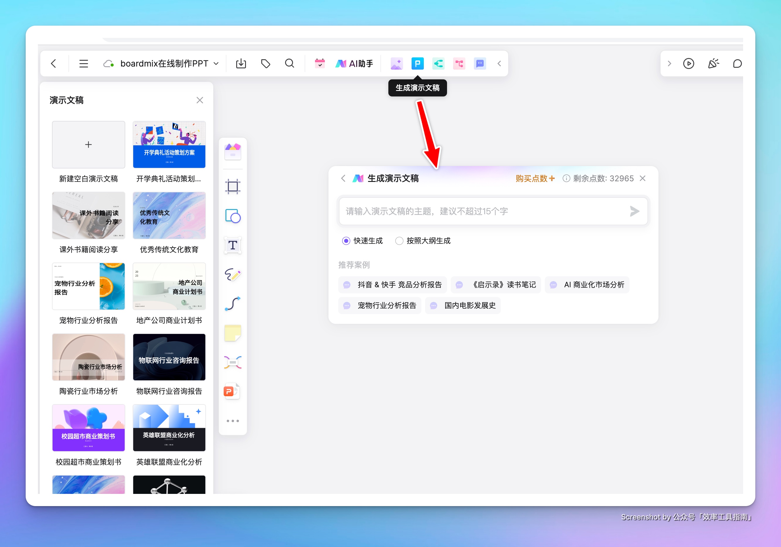Image resolution: width=781 pixels, height=547 pixels.
Task: Go back with the top-left arrow
Action: point(53,63)
